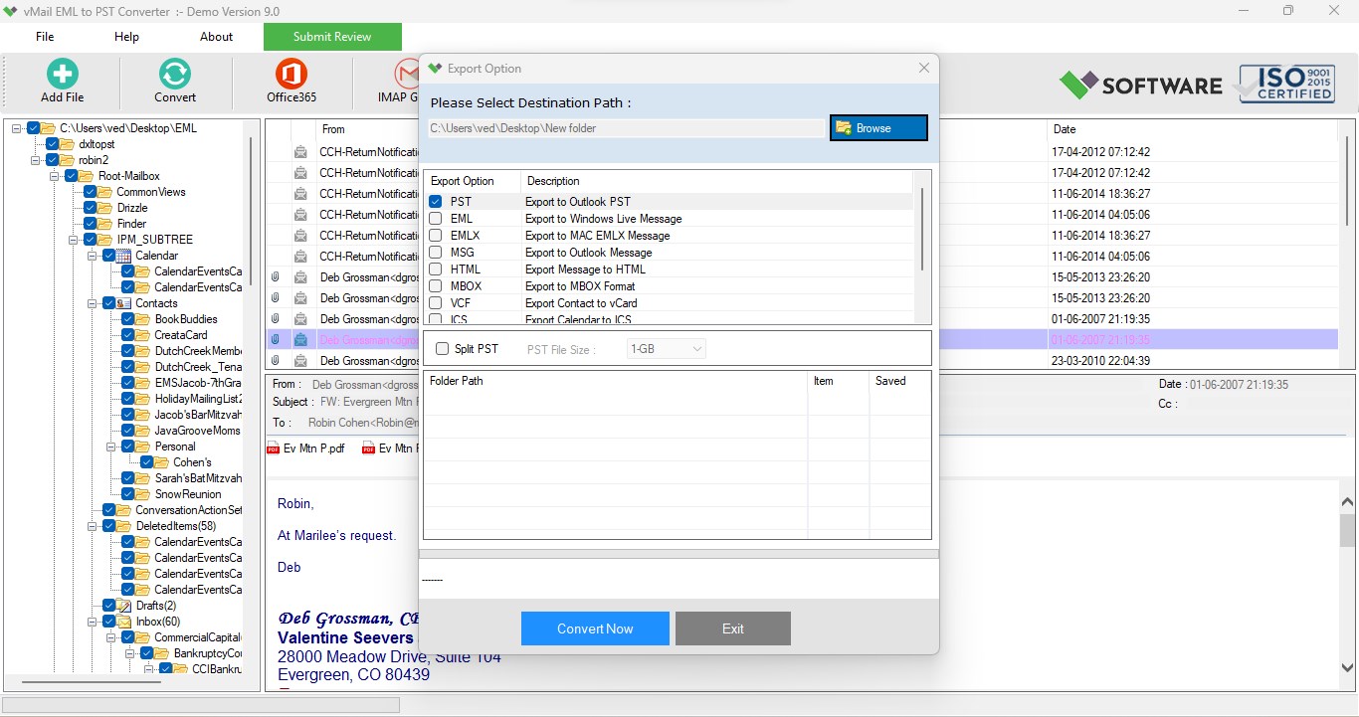
Task: Click the folder tree horizontal scrollbar
Action: click(91, 682)
